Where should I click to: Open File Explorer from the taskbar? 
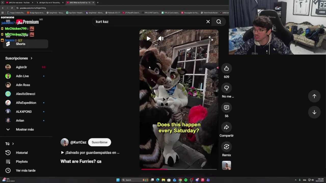163,180
